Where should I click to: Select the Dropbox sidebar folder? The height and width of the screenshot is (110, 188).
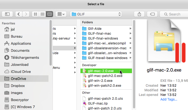coord(18,86)
